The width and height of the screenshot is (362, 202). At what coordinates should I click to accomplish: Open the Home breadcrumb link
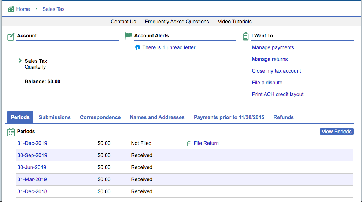click(23, 9)
